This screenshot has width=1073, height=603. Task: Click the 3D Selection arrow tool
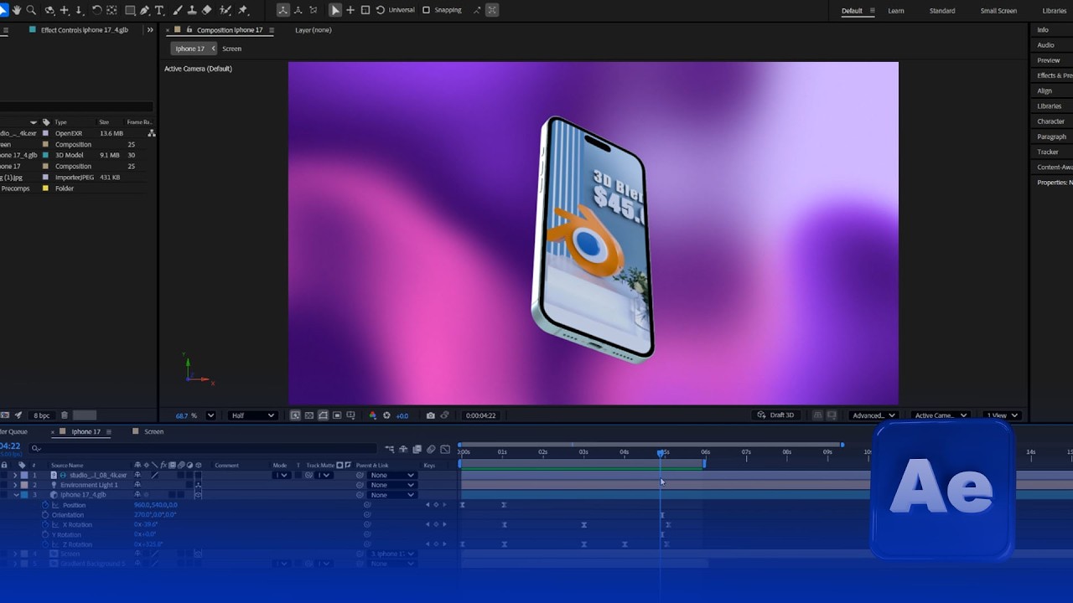pos(335,10)
